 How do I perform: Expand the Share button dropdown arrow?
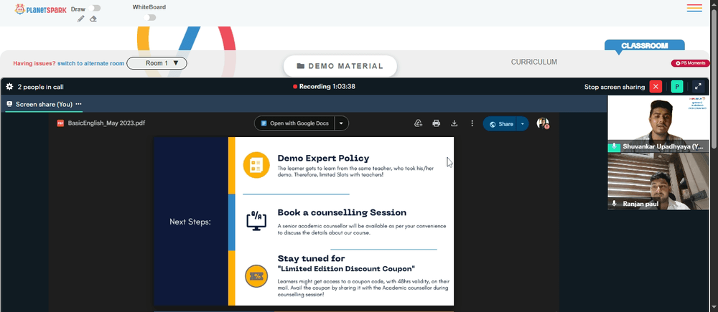pyautogui.click(x=523, y=124)
